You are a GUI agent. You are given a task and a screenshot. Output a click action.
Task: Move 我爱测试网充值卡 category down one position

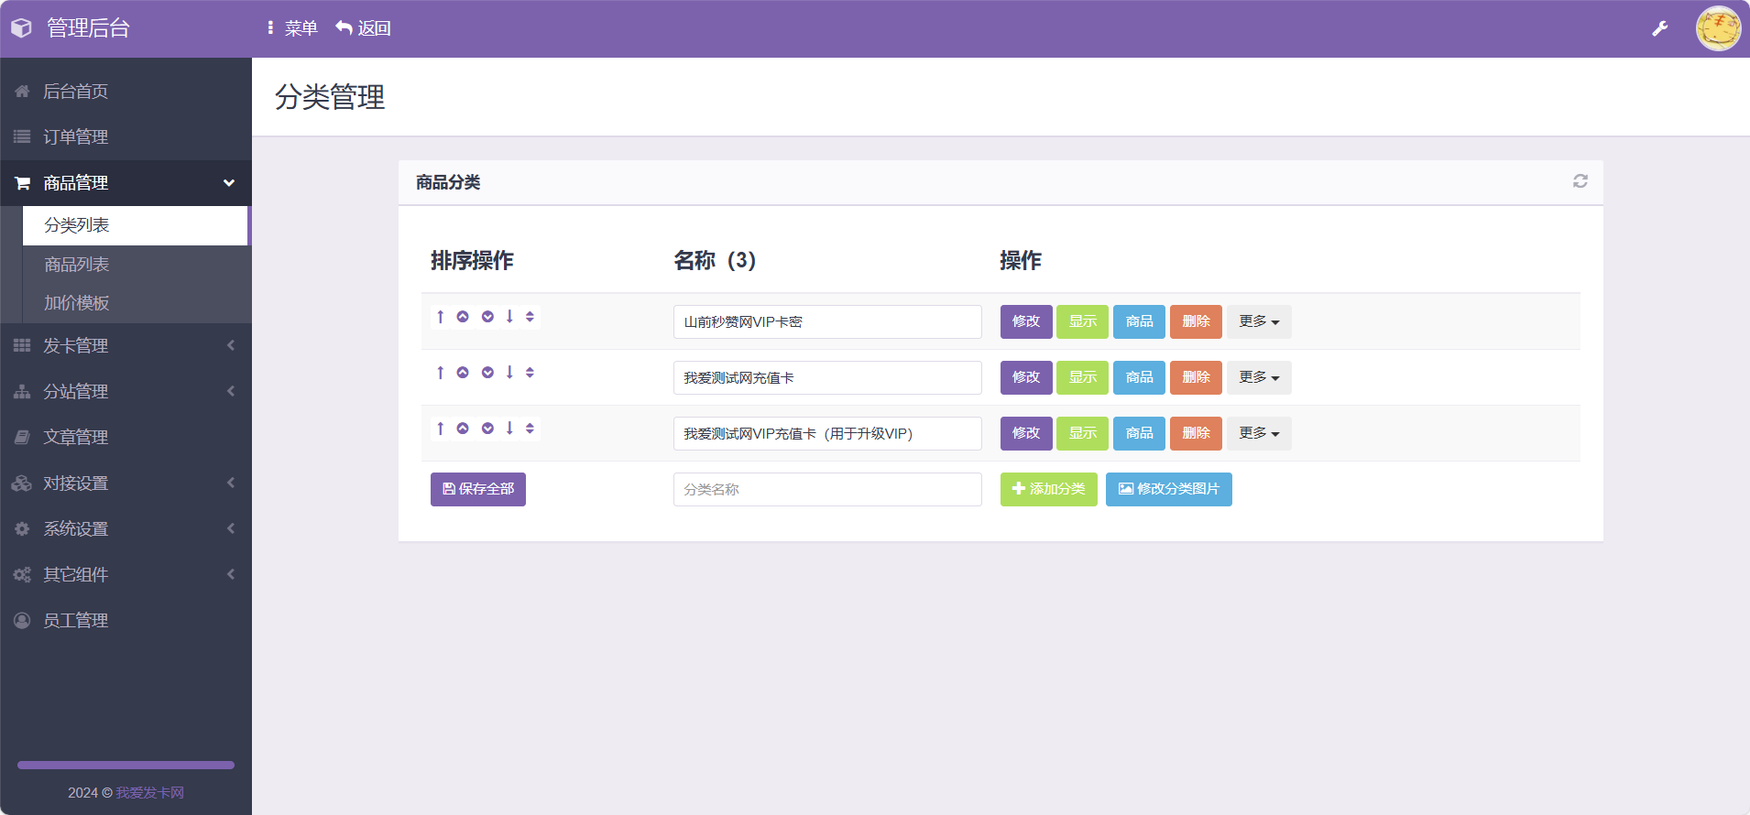coord(487,373)
